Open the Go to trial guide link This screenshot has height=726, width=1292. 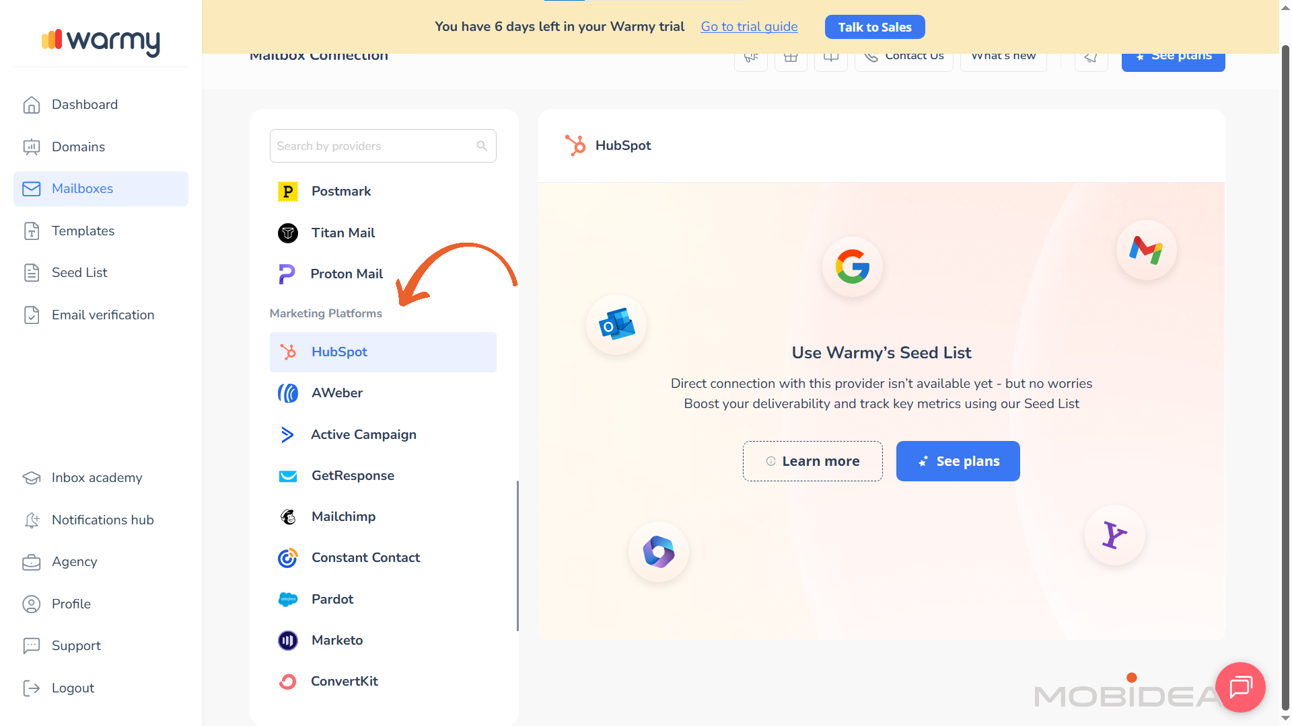(749, 27)
